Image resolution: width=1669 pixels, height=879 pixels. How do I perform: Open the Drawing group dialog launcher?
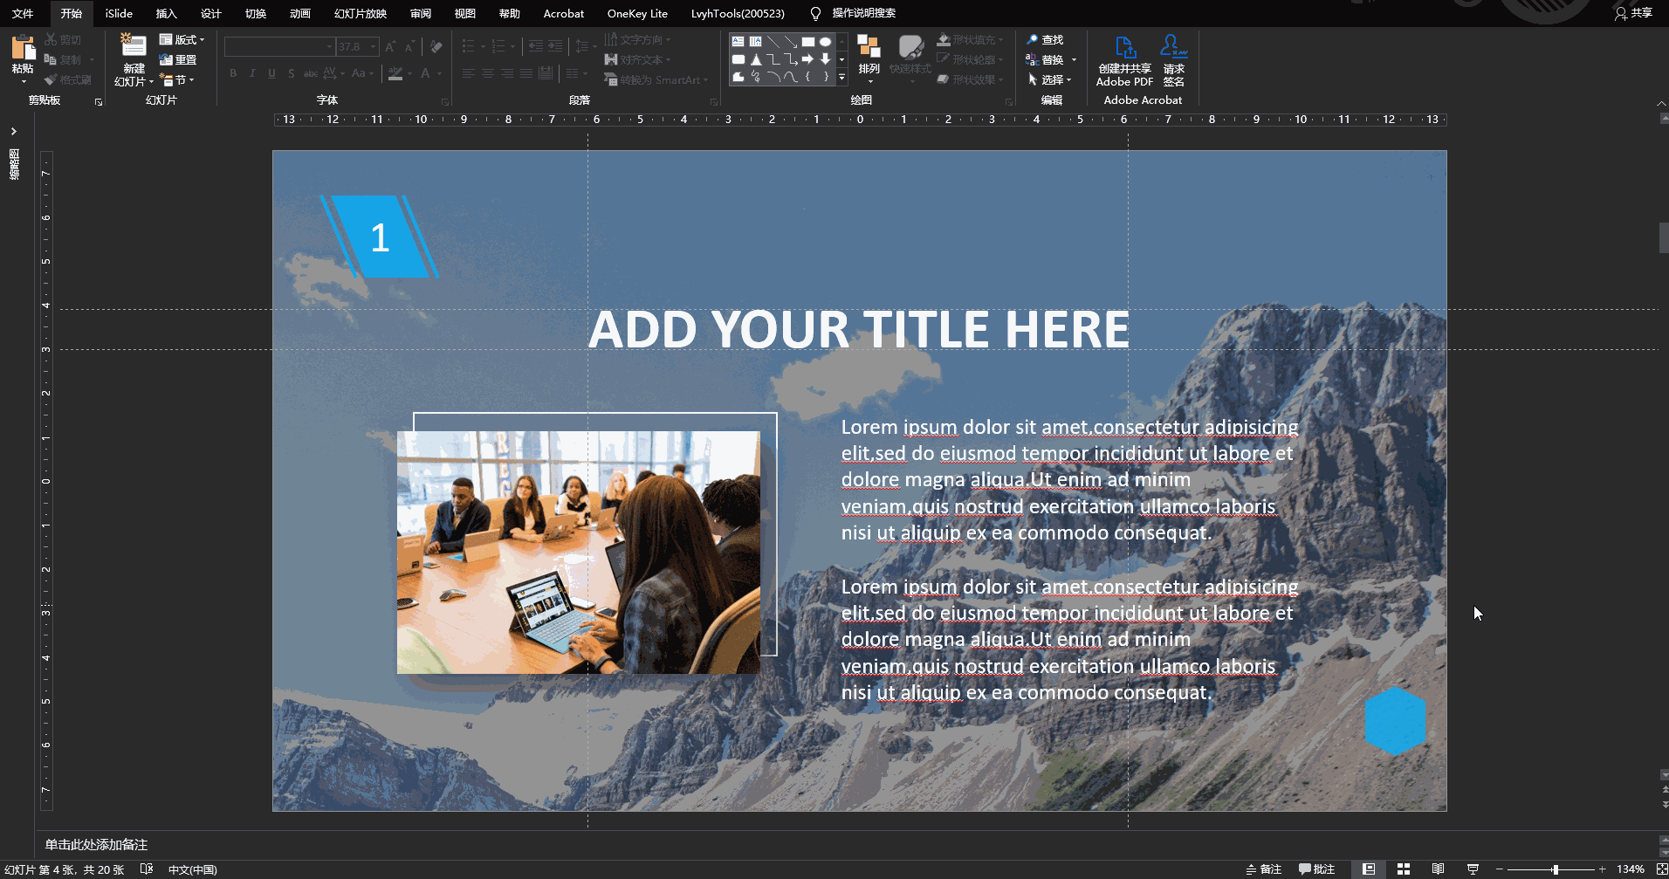click(x=1009, y=102)
